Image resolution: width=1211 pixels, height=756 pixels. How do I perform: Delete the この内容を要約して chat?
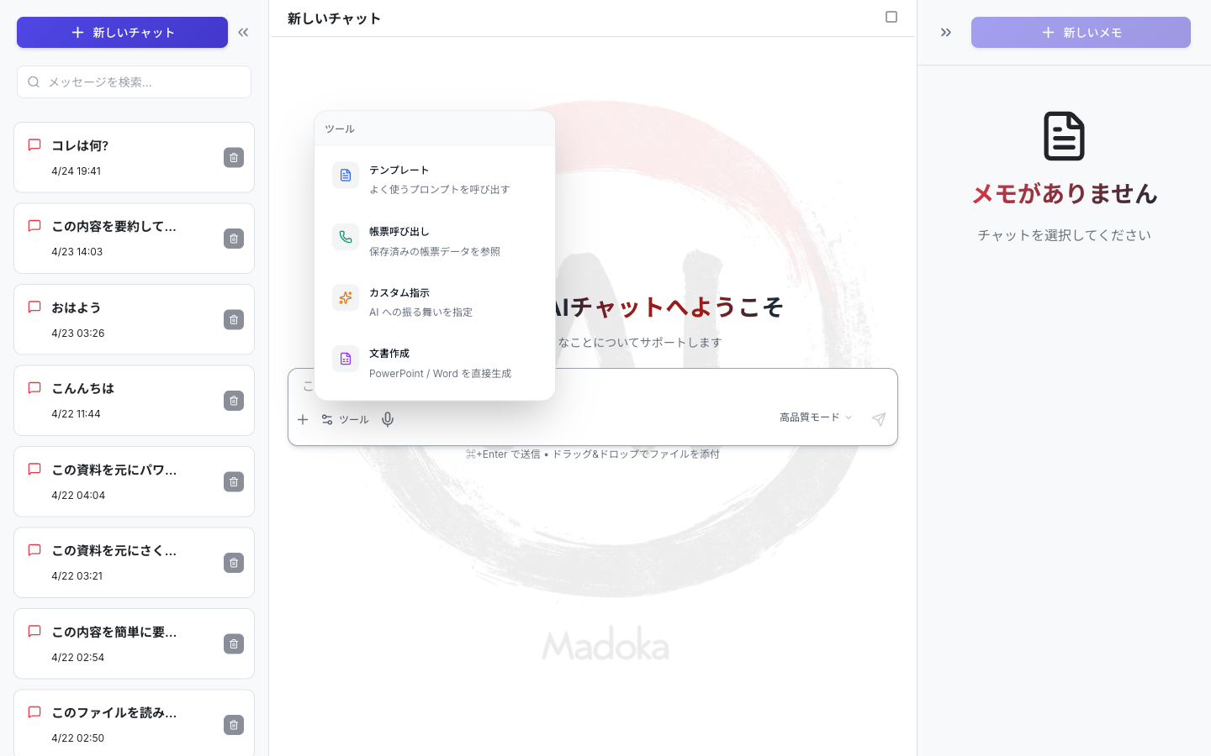[234, 239]
